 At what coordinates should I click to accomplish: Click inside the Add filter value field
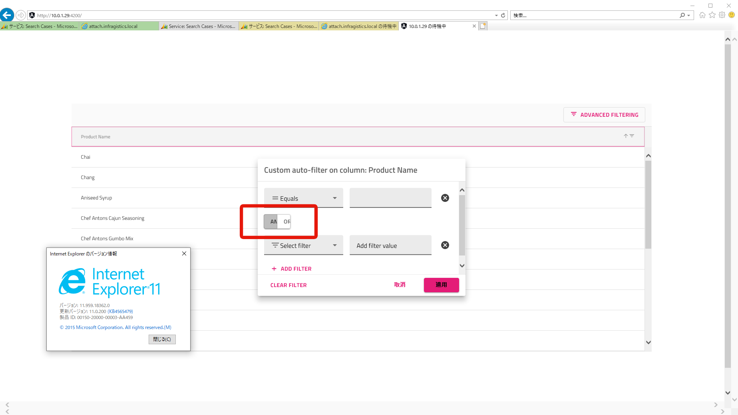click(390, 245)
